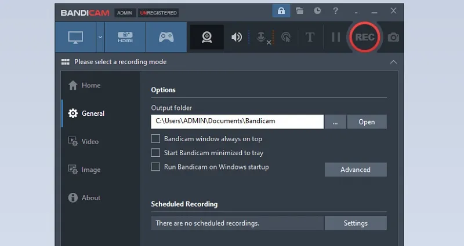464x246 pixels.
Task: Toggle the webcam overlay icon
Action: click(206, 37)
